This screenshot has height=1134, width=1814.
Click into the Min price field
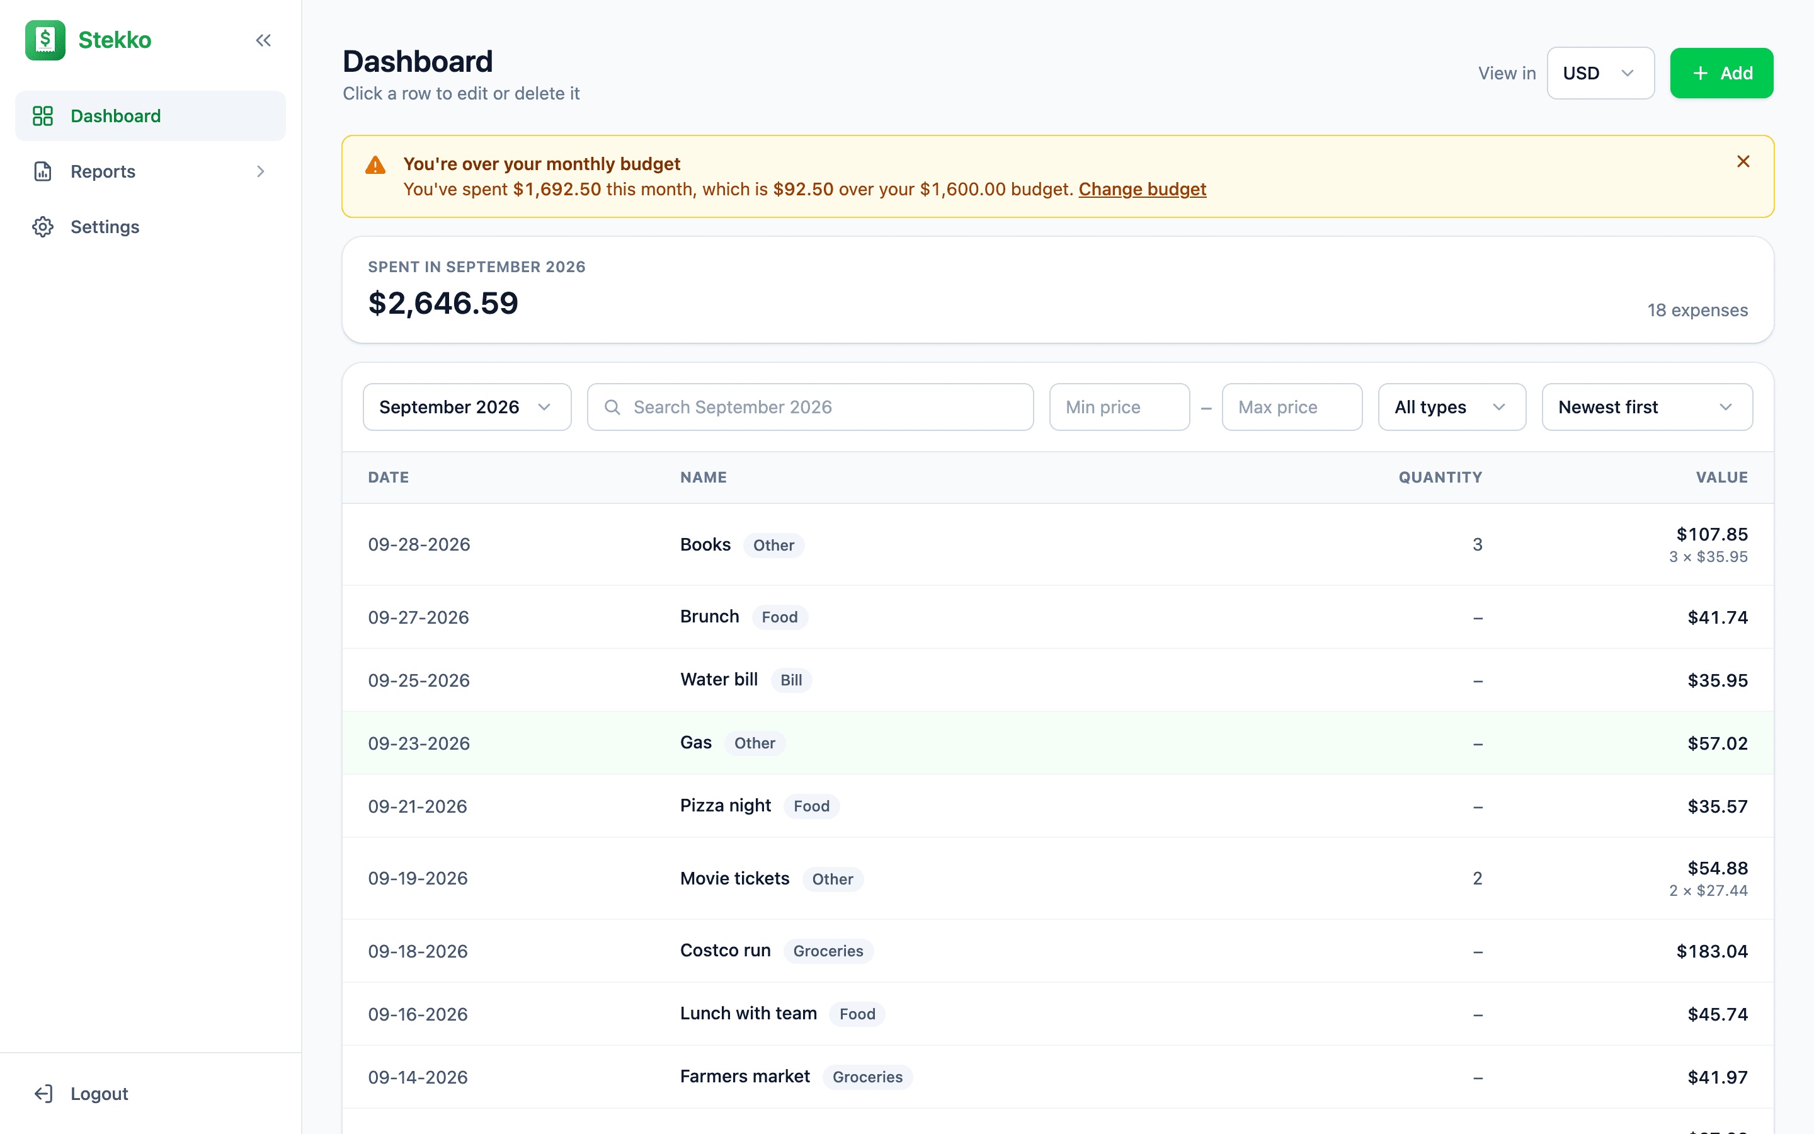(x=1119, y=407)
